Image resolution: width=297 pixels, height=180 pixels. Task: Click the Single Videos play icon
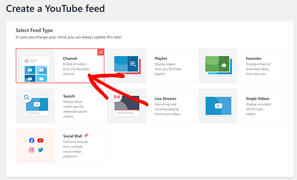coord(218,106)
